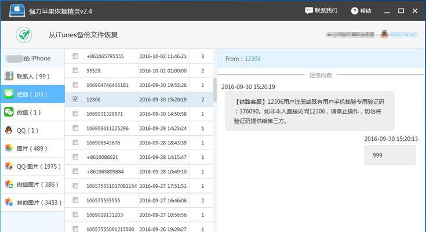Check the box for +8610086021
426x232 pixels.
[x=75, y=157]
